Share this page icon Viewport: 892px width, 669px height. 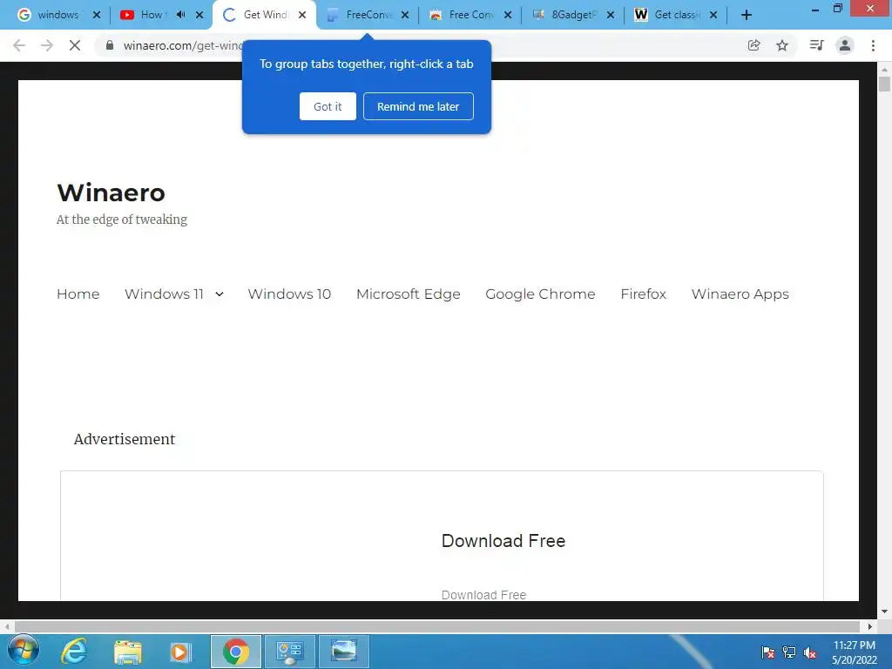753,45
